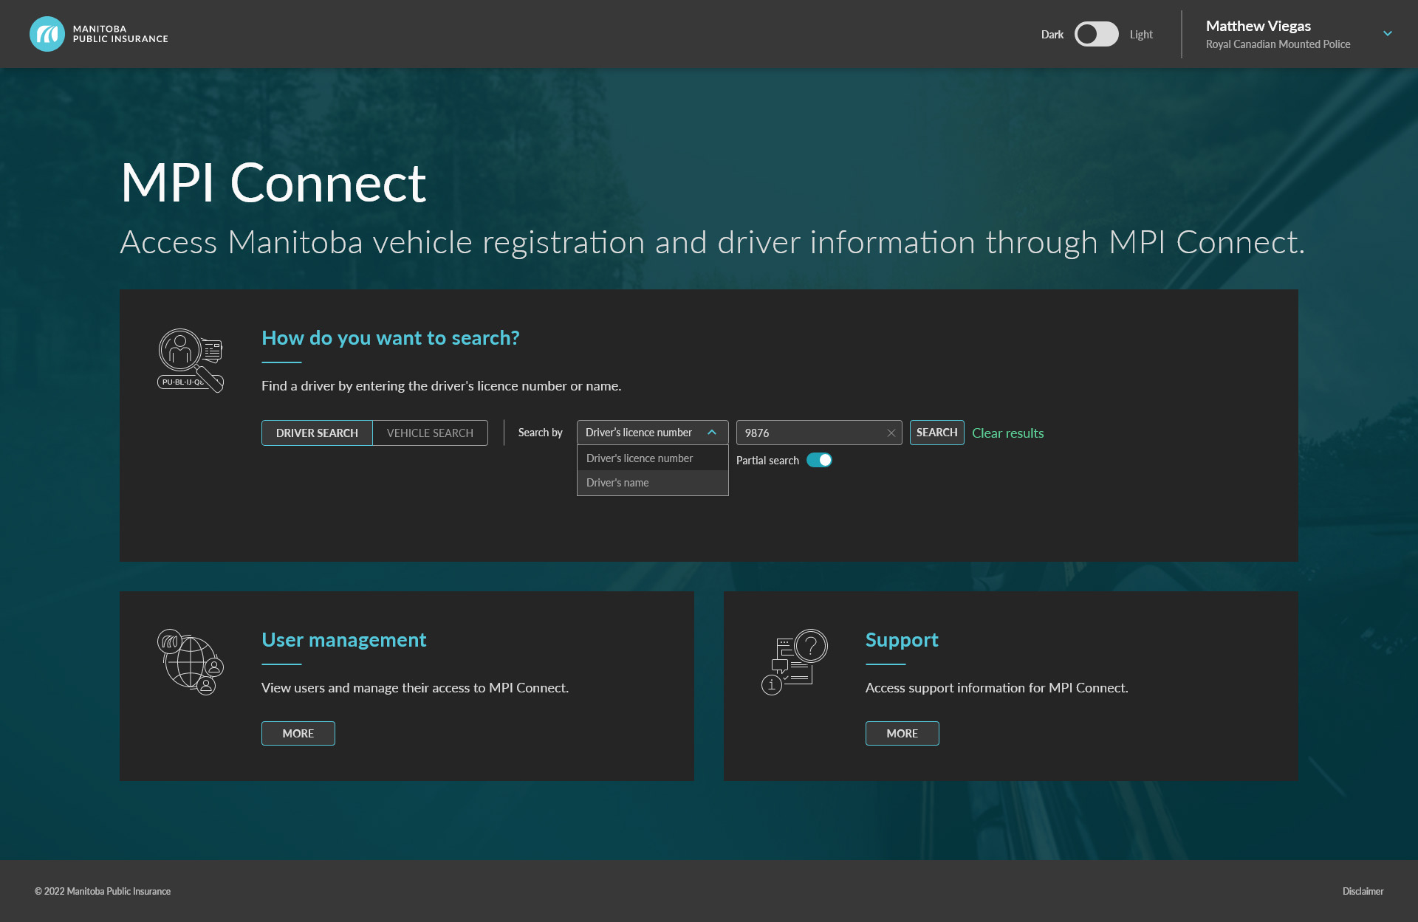1418x922 pixels.
Task: Click the Matthew Viegas user name
Action: coord(1258,26)
